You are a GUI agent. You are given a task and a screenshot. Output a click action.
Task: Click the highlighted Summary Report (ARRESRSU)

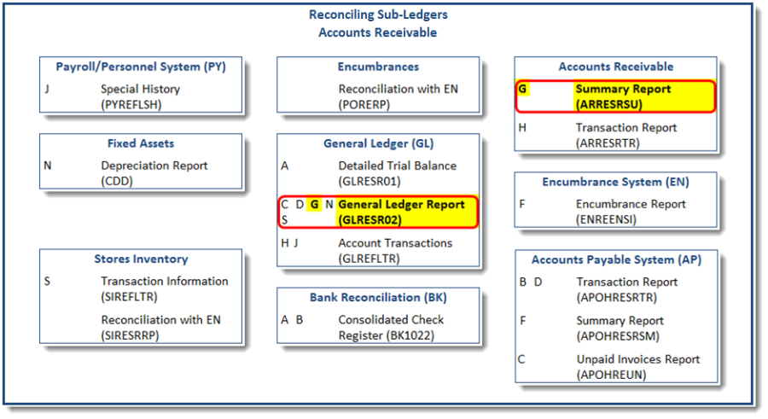point(622,96)
